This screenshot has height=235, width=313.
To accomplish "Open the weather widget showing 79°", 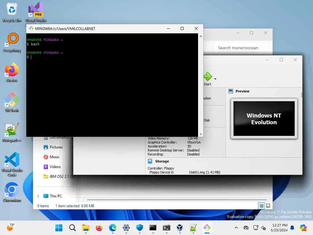I will pos(10,227).
